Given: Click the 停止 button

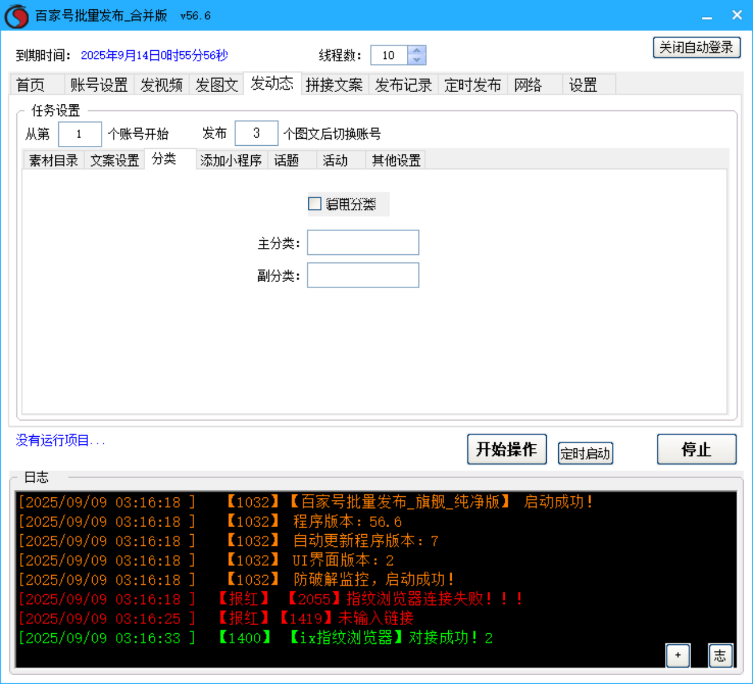Looking at the screenshot, I should click(x=696, y=450).
